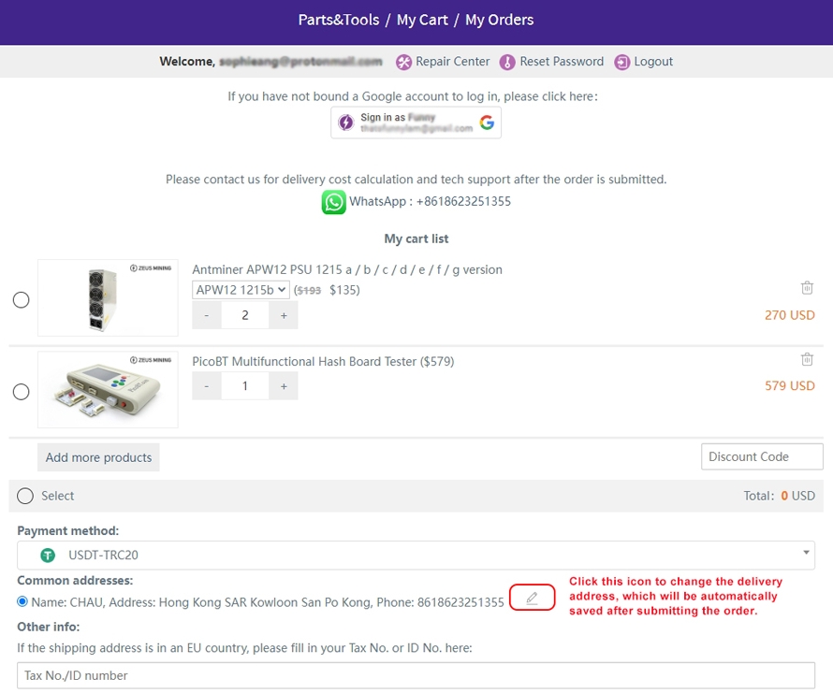This screenshot has height=693, width=833.
Task: Click the Reset Password icon
Action: pyautogui.click(x=507, y=62)
